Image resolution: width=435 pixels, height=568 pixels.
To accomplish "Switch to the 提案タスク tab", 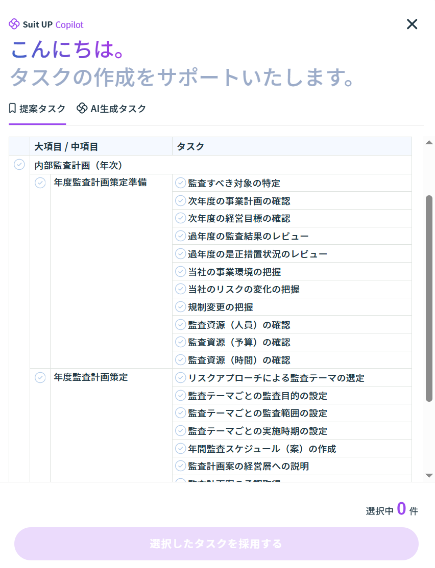I will [x=37, y=109].
